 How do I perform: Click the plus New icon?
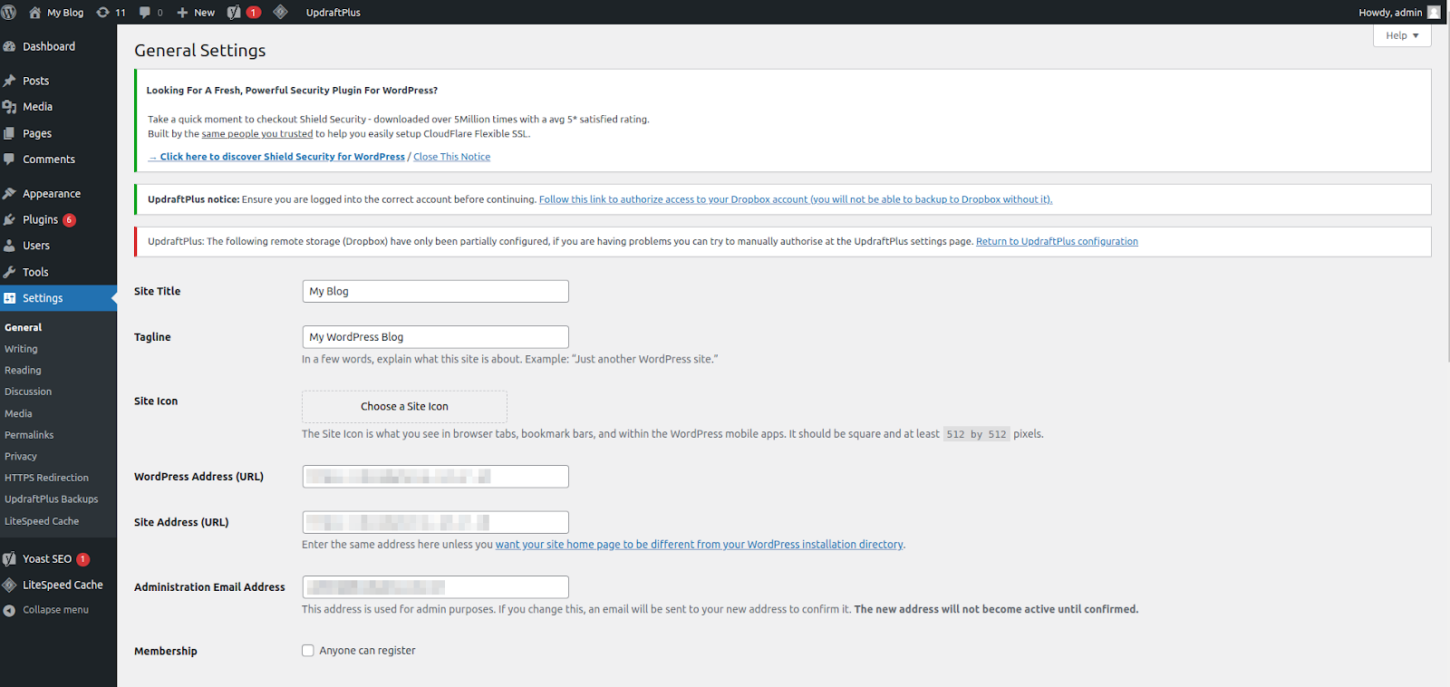(x=182, y=13)
